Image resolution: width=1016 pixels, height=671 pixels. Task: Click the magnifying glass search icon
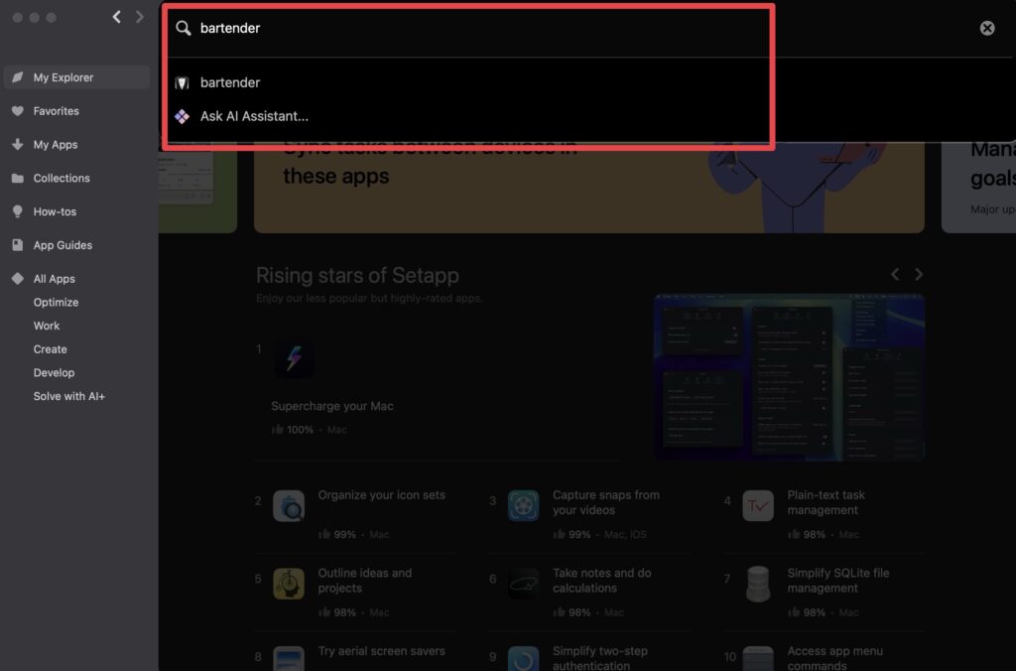pyautogui.click(x=184, y=28)
